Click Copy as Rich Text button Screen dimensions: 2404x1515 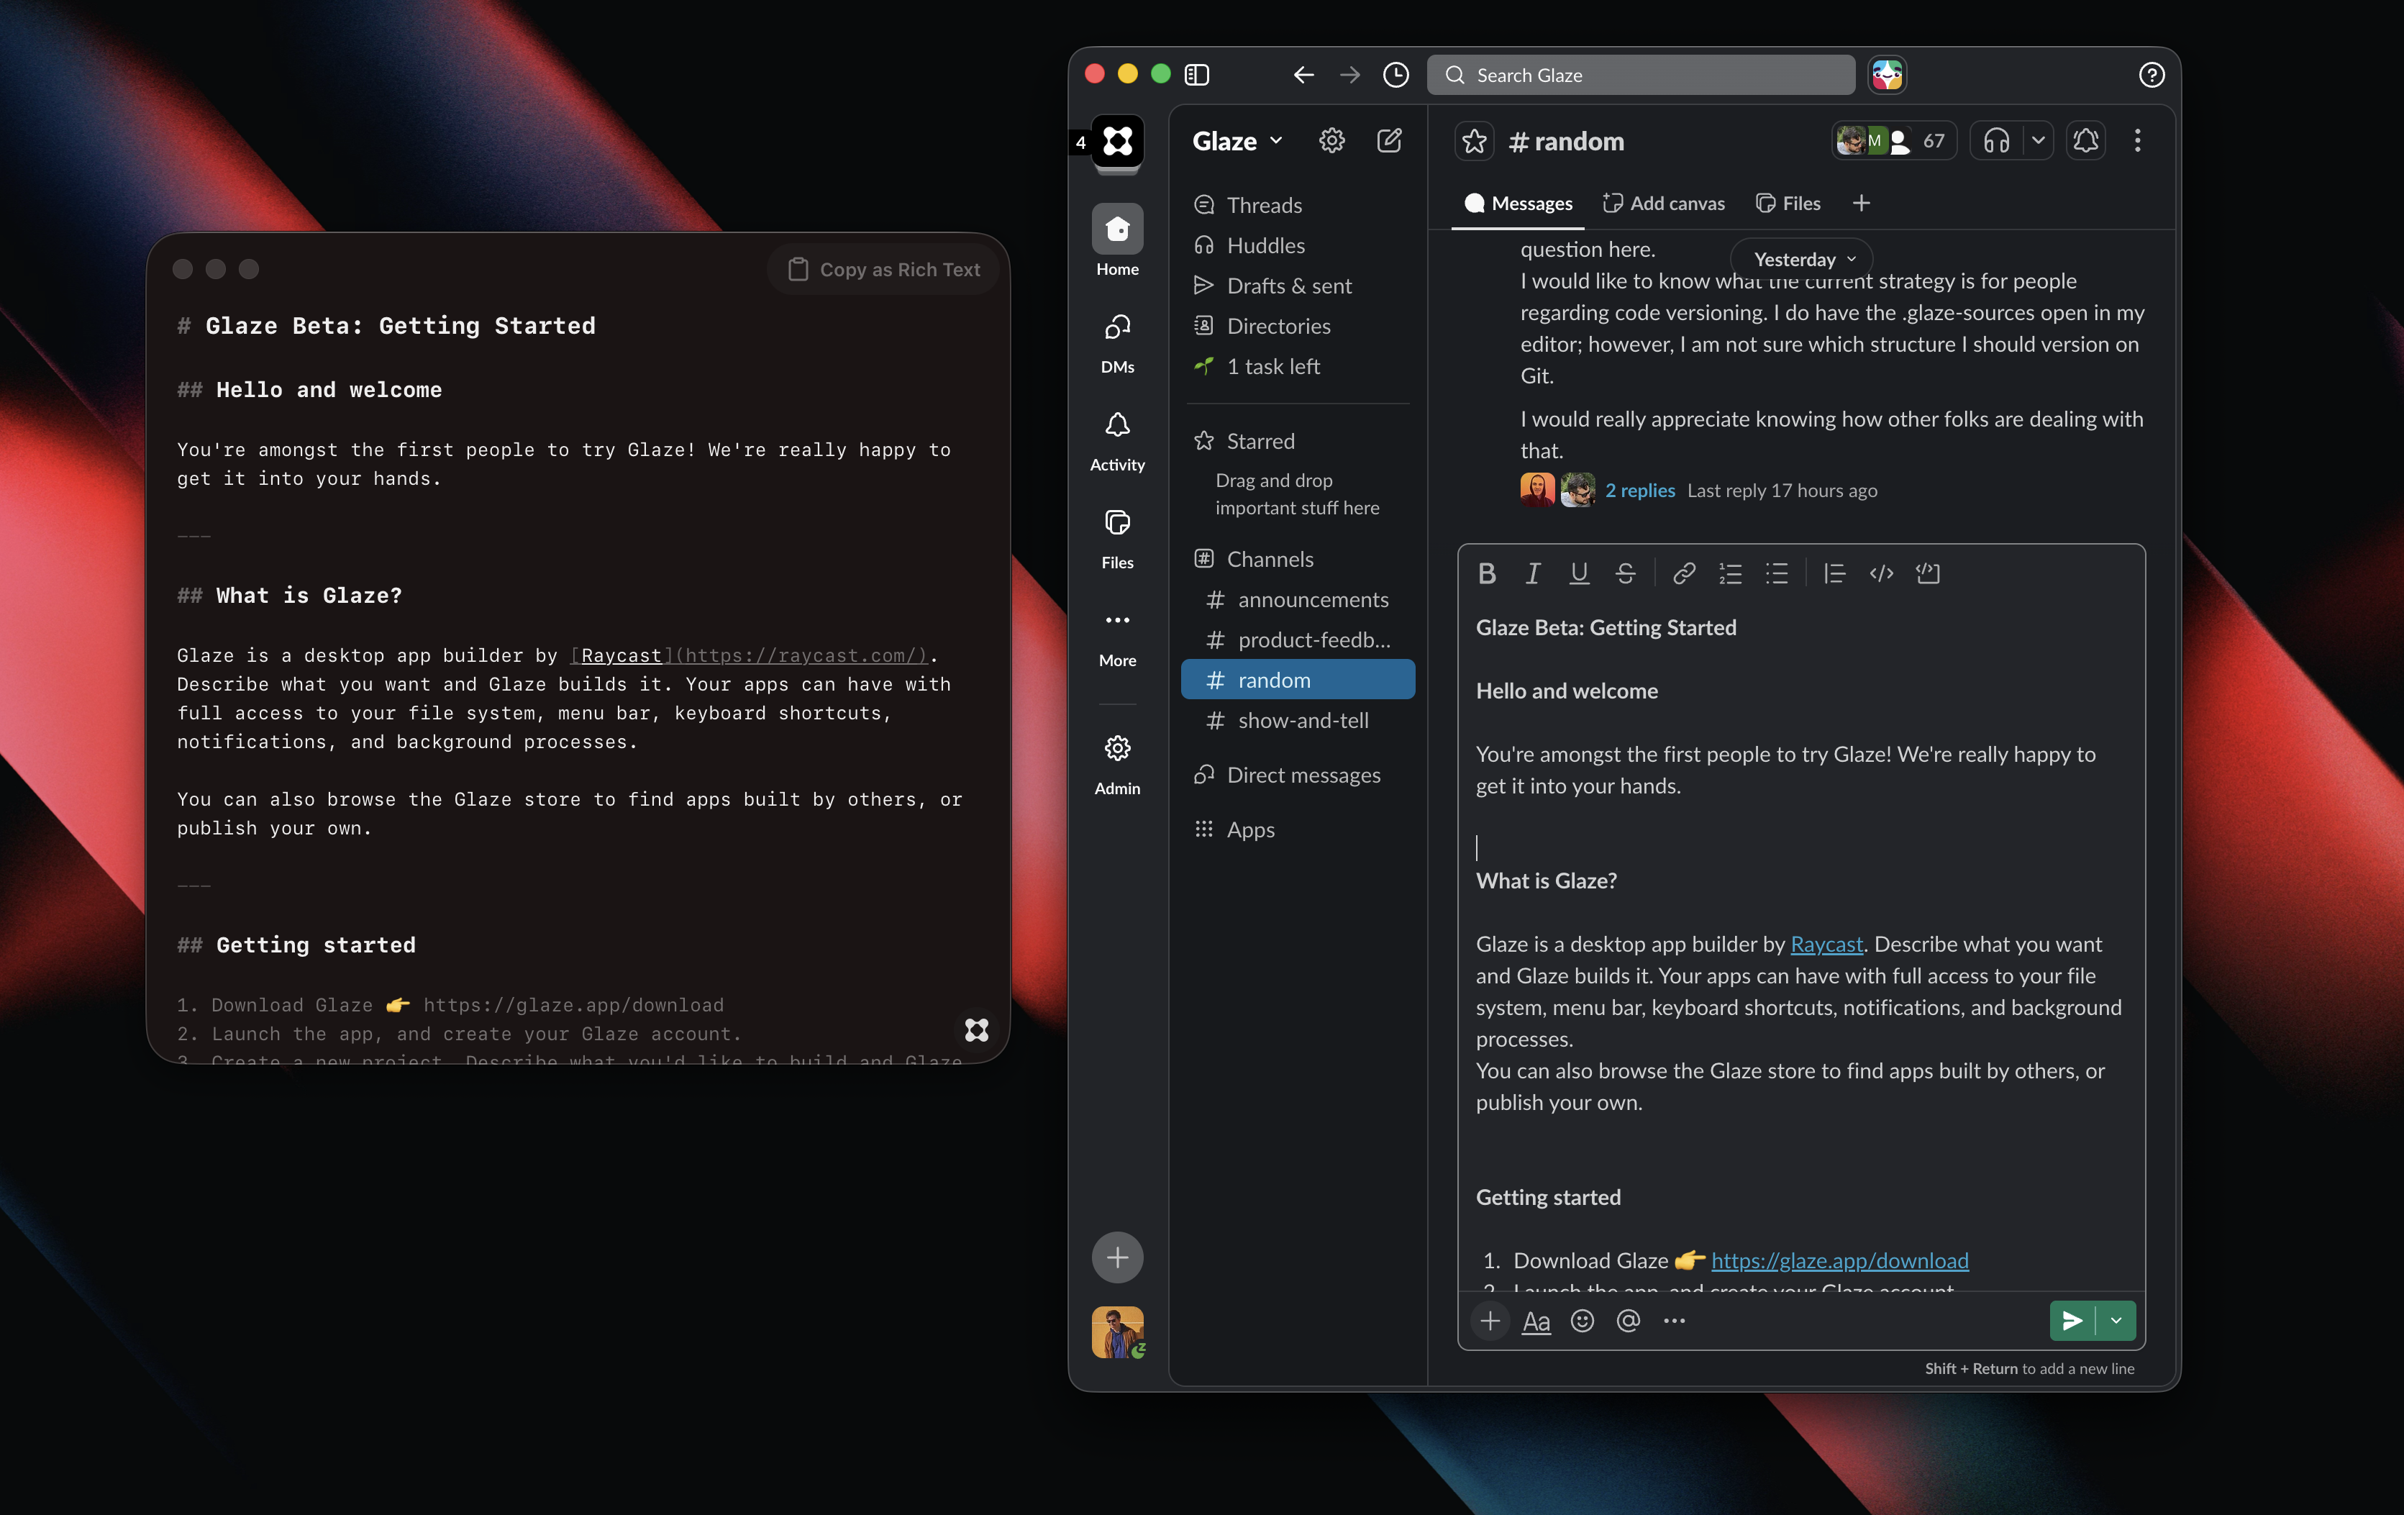tap(885, 270)
